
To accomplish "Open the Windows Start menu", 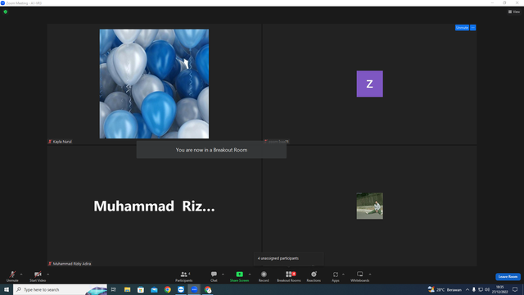I will [7, 289].
